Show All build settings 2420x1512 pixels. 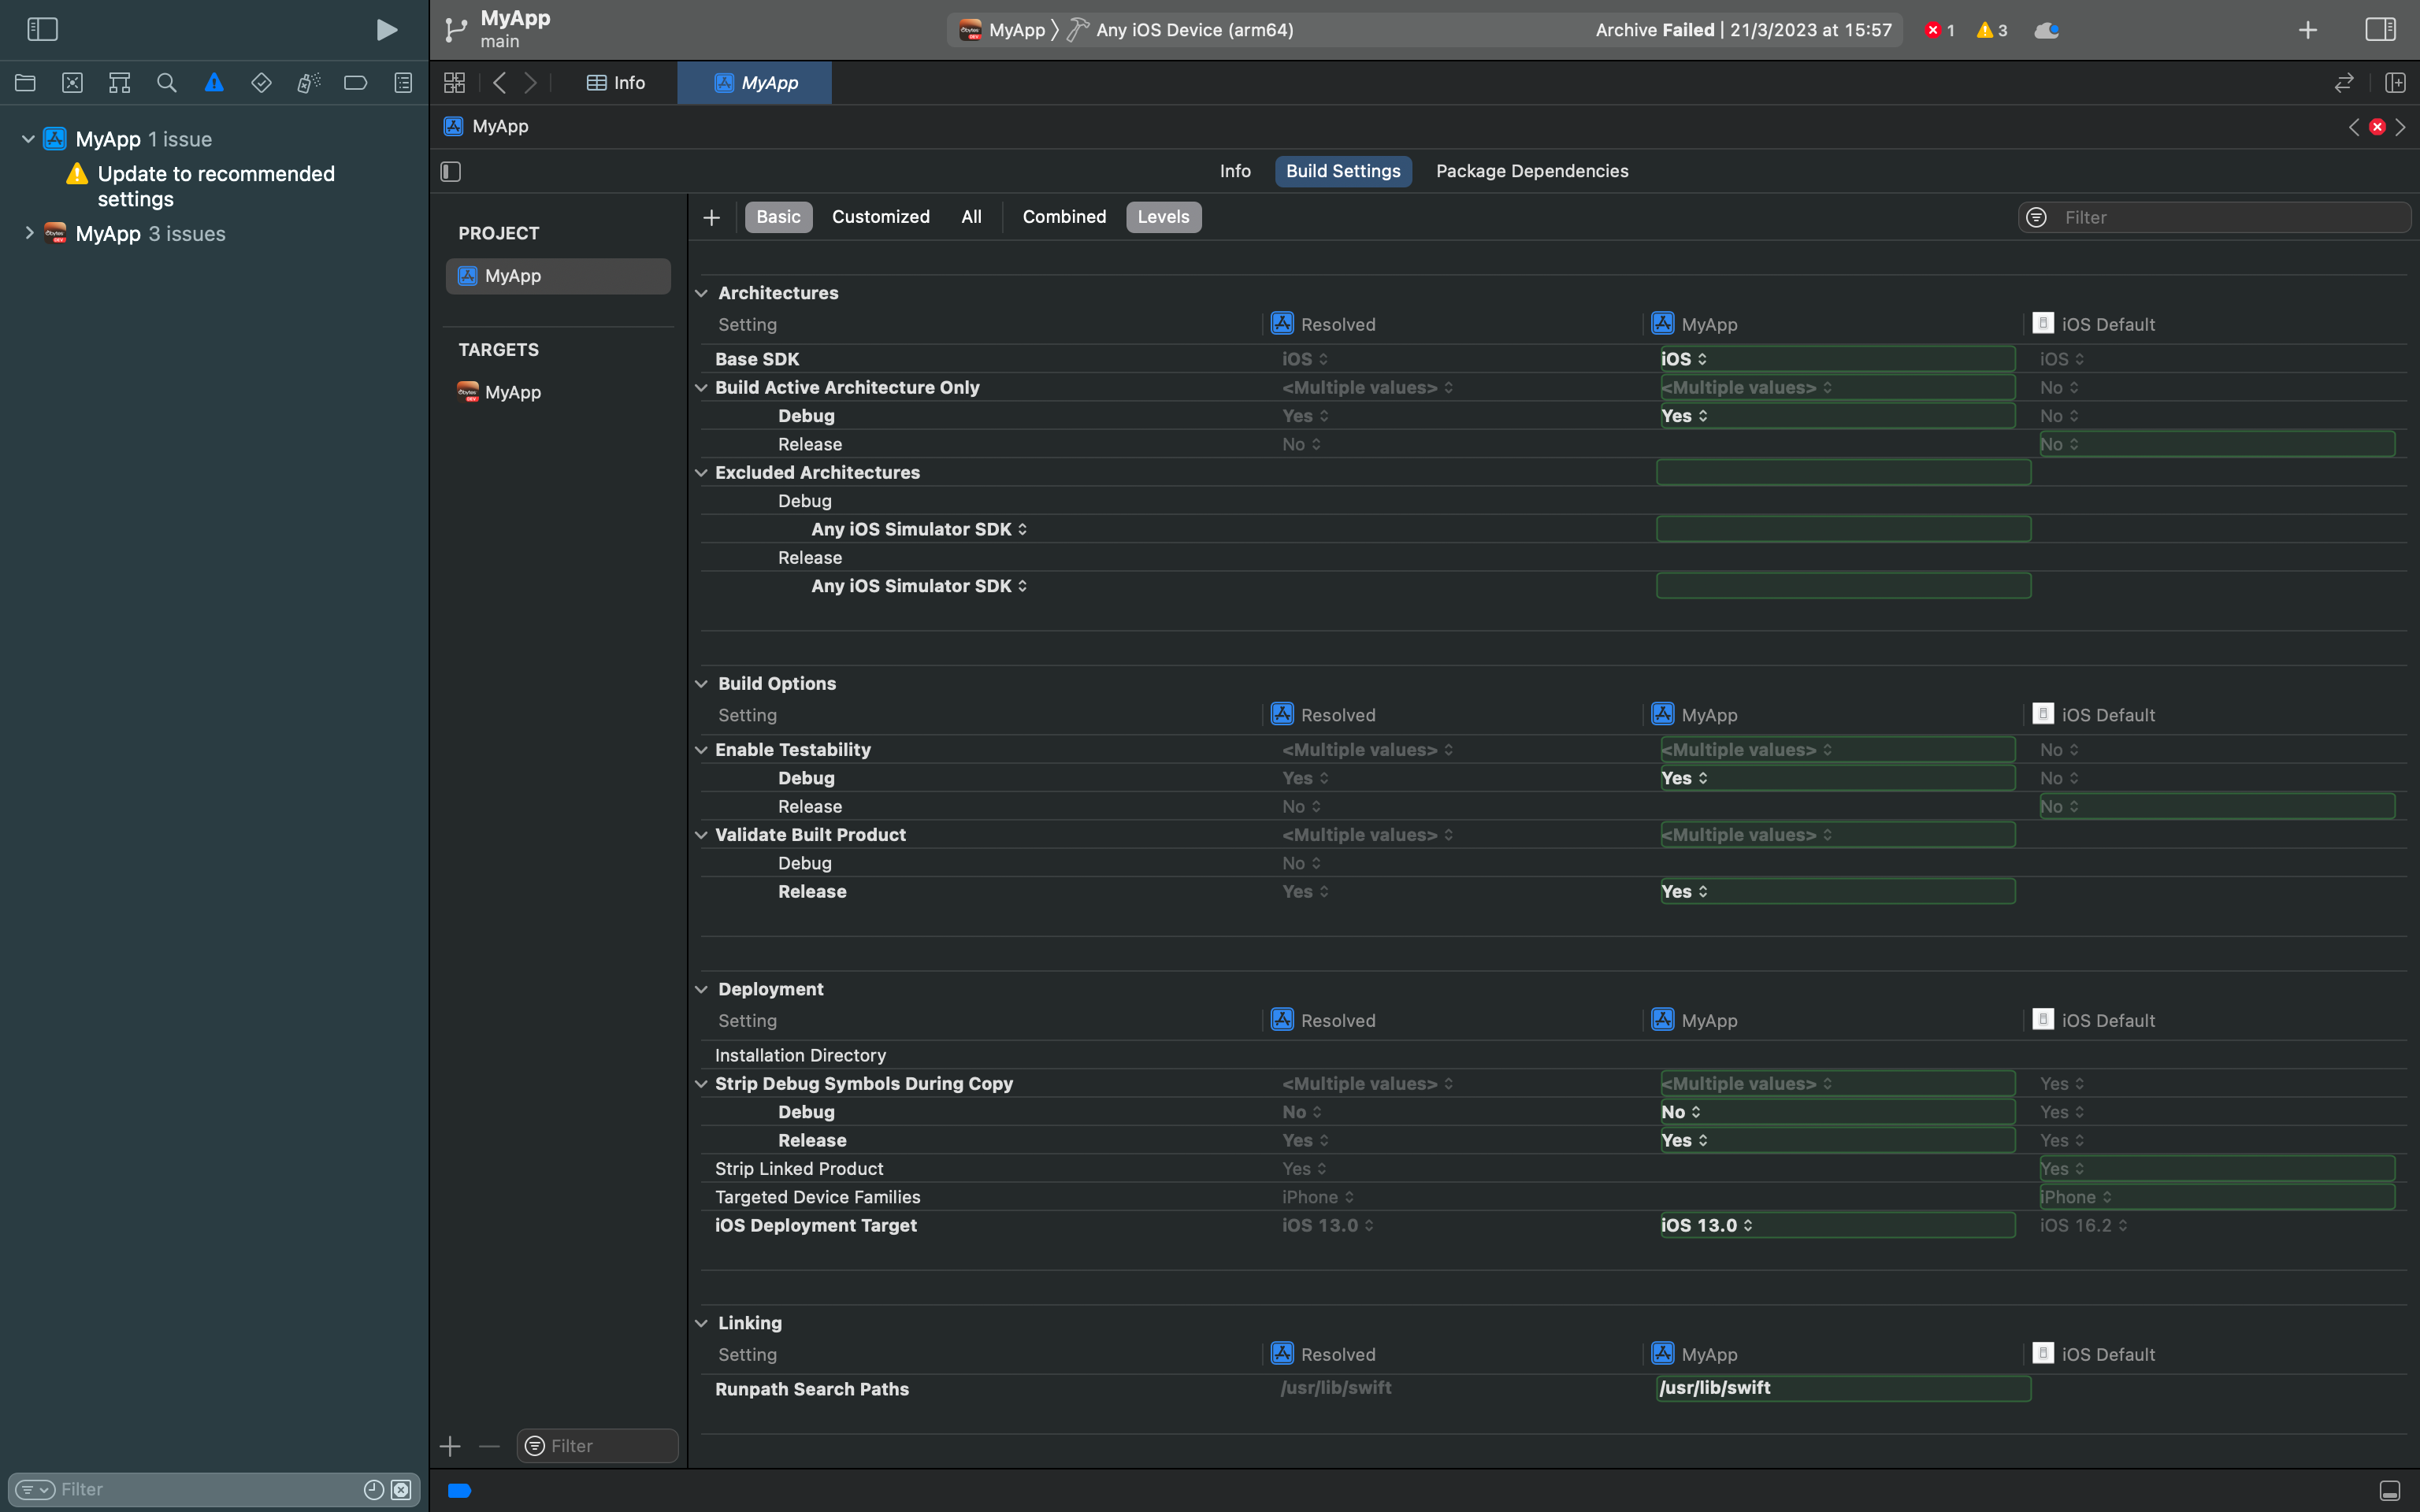click(971, 217)
